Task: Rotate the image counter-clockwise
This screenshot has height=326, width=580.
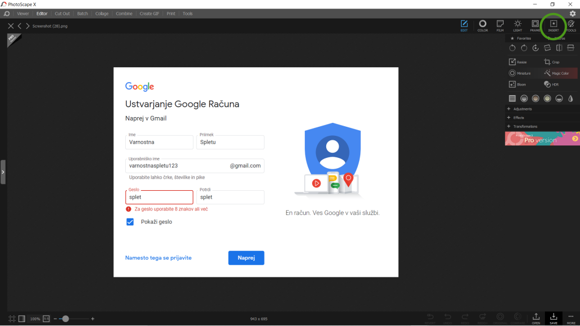Action: (512, 48)
